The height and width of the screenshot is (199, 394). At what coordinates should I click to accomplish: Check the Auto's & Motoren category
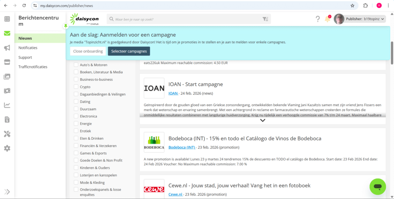pyautogui.click(x=76, y=65)
